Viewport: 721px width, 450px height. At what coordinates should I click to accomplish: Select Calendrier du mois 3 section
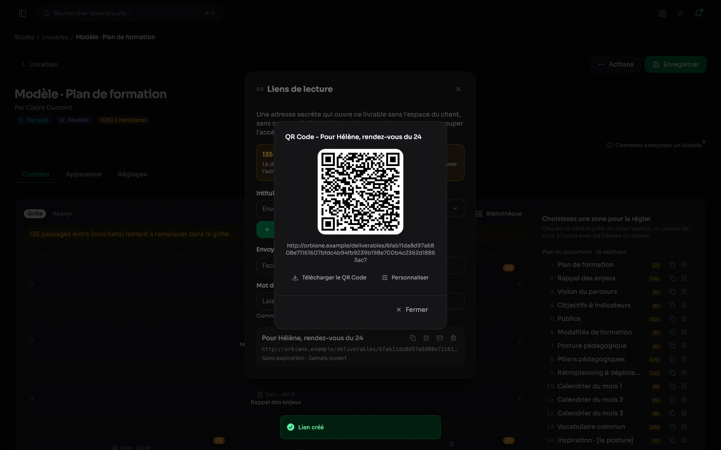(590, 413)
